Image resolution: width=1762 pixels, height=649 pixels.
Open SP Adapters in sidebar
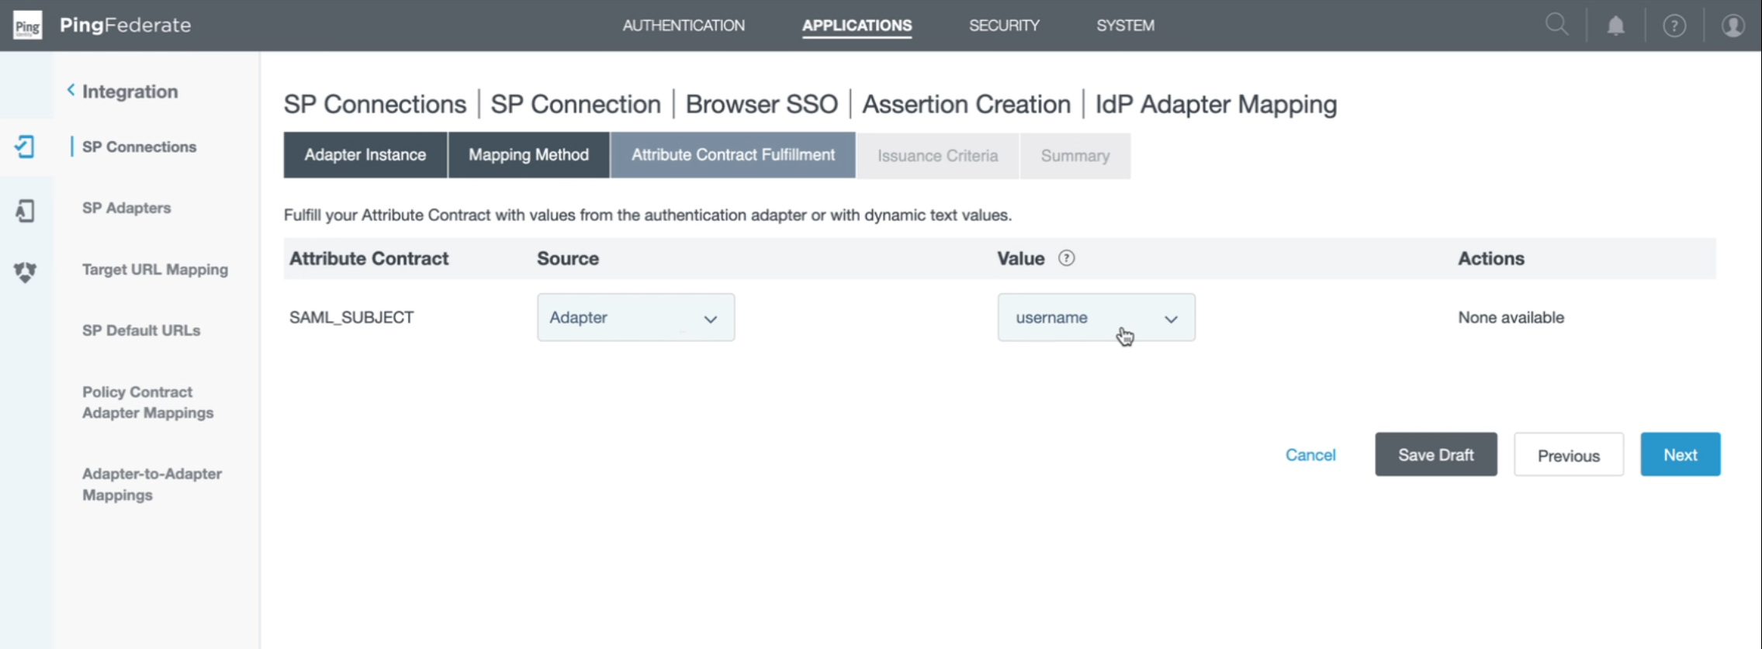coord(126,208)
